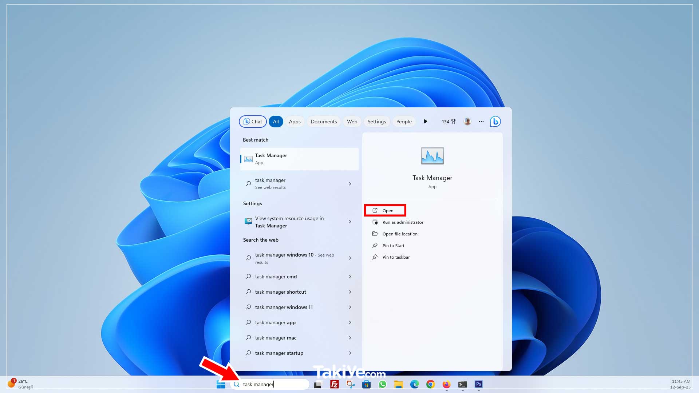
Task: Open the overflow options menu ellipsis
Action: coord(481,121)
